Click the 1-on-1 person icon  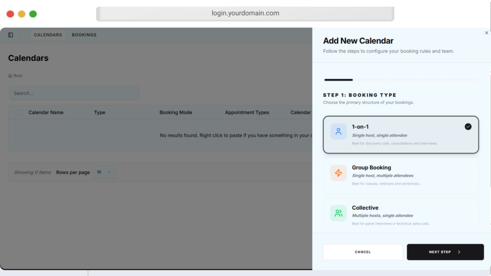[x=339, y=131]
